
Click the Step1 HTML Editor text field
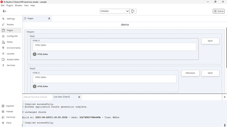pos(114,47)
